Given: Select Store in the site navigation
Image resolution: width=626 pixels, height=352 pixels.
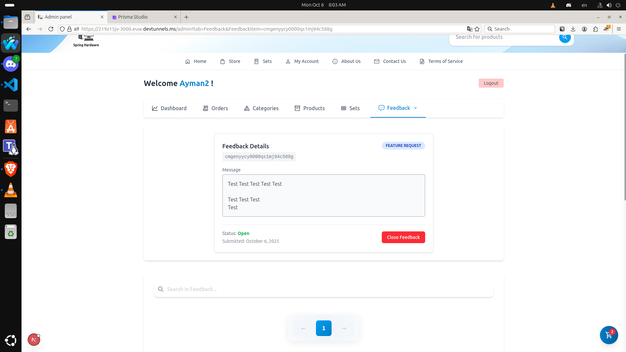Looking at the screenshot, I should click(x=230, y=61).
